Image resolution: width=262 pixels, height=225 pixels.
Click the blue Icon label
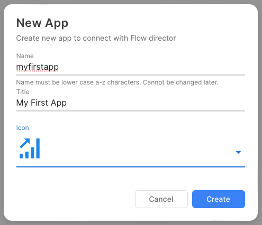tap(22, 128)
